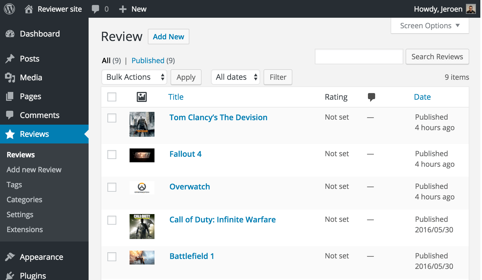Sort by the Date column header
Image resolution: width=482 pixels, height=280 pixels.
[x=422, y=97]
